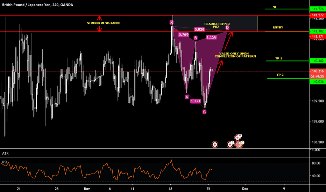Click the 141.726 SL price tag
Image resolution: width=326 pixels, height=192 pixels.
coord(317,9)
